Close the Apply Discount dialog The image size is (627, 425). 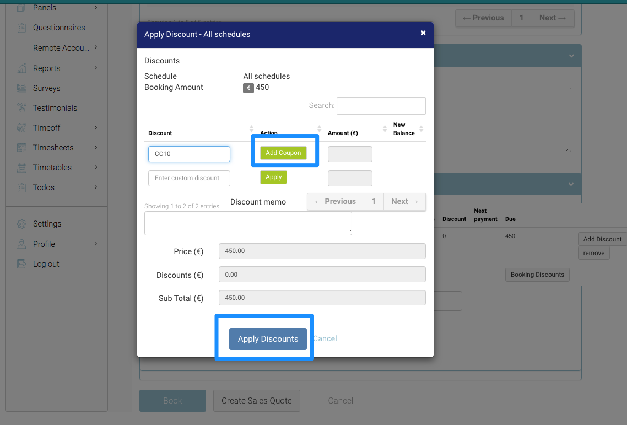[x=423, y=33]
